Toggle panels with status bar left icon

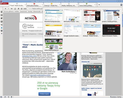pos(1,97)
